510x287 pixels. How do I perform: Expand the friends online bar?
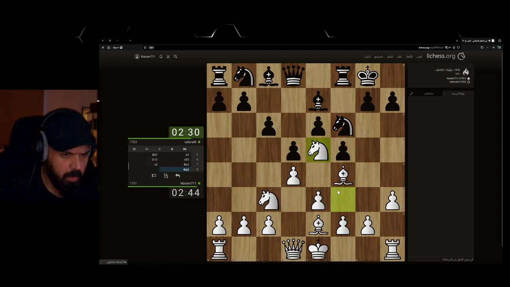click(x=114, y=262)
